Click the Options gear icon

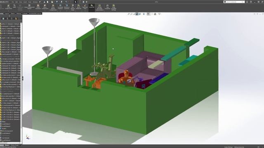pos(87,2)
